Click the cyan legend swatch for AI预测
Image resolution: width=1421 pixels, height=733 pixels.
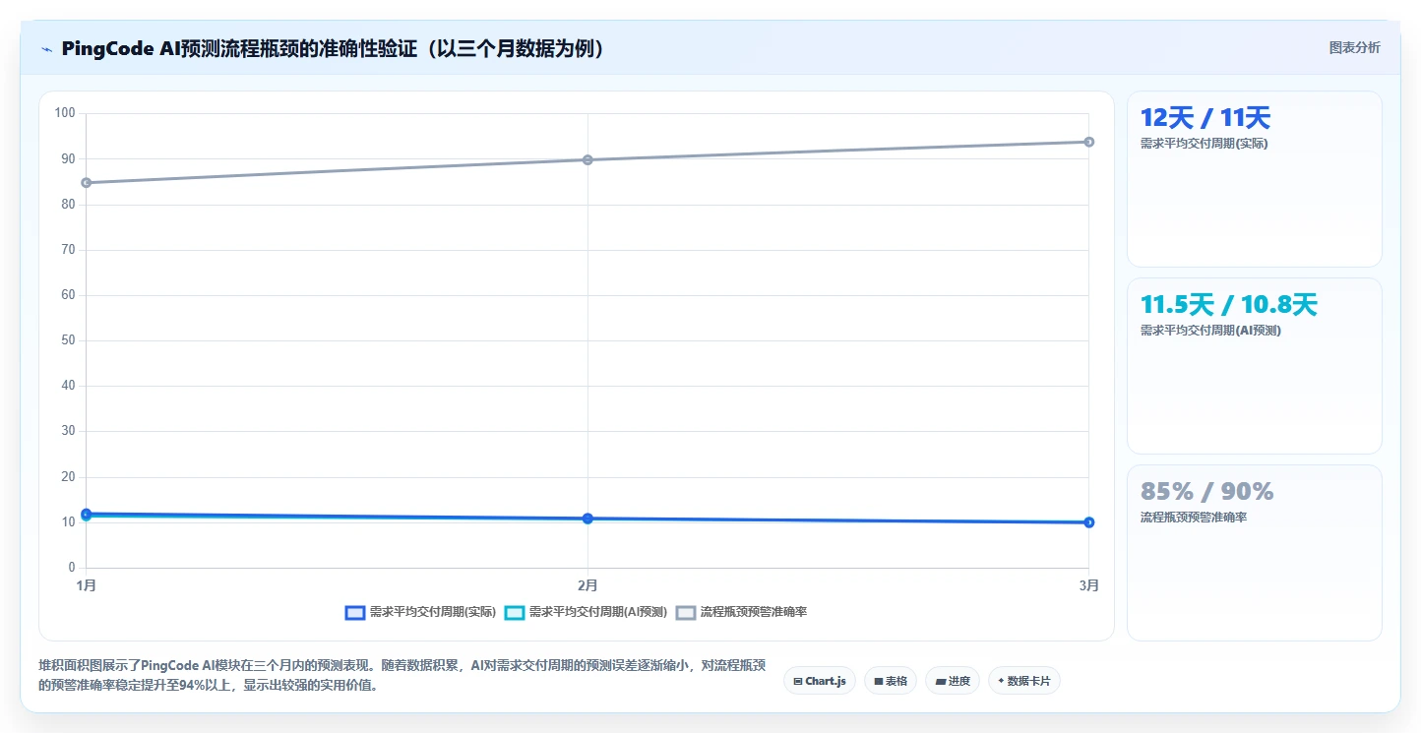click(x=515, y=612)
